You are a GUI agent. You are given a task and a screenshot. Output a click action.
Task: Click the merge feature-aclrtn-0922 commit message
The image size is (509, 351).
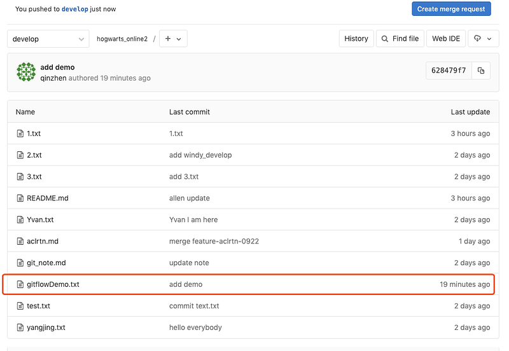[x=214, y=242]
